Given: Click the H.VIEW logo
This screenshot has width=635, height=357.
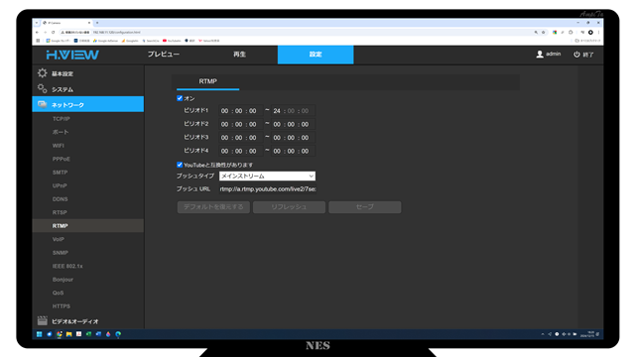Looking at the screenshot, I should pyautogui.click(x=72, y=55).
